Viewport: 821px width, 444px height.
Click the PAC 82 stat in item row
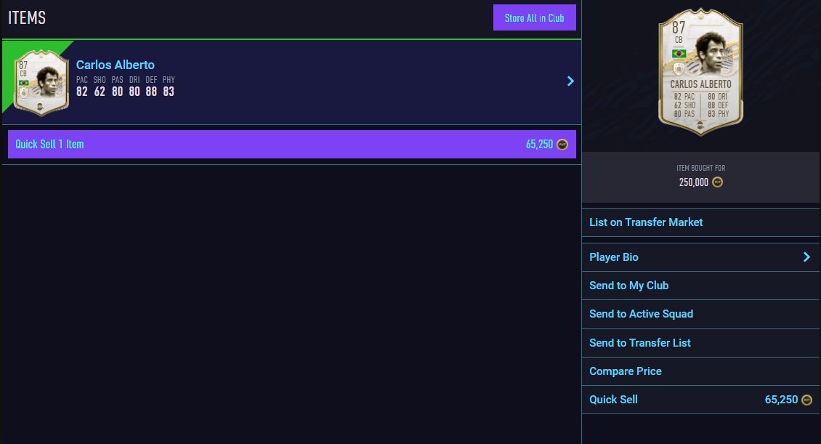point(82,86)
